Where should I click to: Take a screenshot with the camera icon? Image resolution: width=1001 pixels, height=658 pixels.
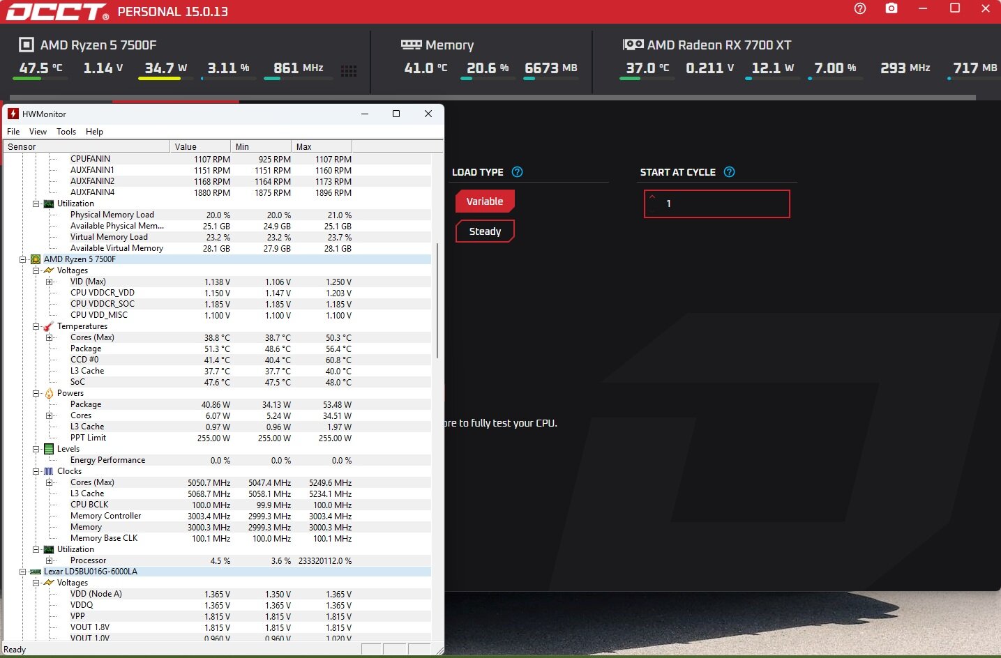[x=891, y=8]
